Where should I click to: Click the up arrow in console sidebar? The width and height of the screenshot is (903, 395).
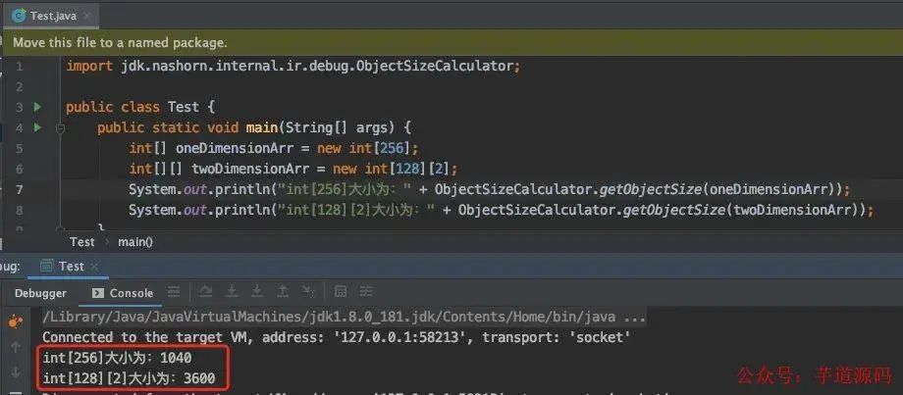pyautogui.click(x=16, y=347)
